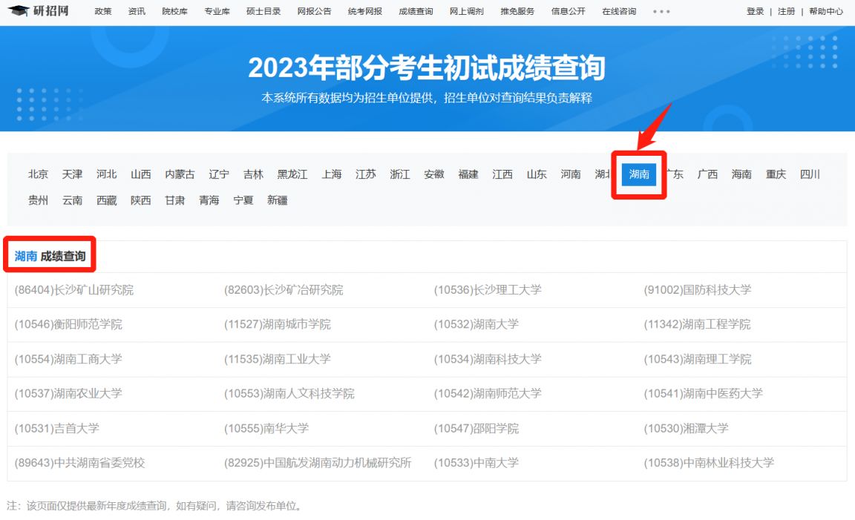The height and width of the screenshot is (520, 855).
Task: Select 黑龙江 in province list
Action: point(292,174)
